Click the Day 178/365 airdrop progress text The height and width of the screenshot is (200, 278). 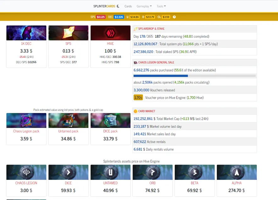pyautogui.click(x=171, y=36)
